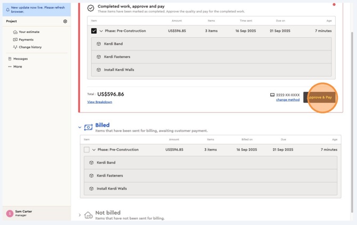
Task: Expand the Not billed section
Action: (x=80, y=215)
